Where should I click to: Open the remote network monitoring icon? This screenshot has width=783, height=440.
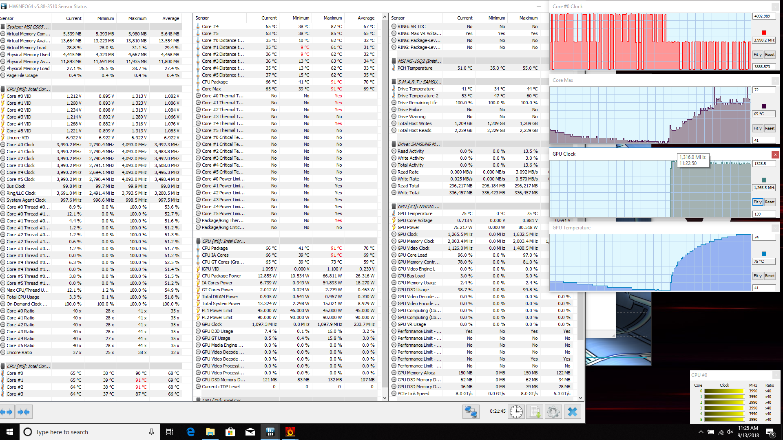[x=471, y=412]
